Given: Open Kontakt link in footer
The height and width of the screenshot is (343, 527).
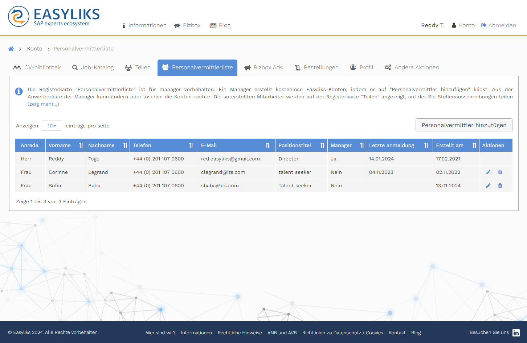Looking at the screenshot, I should [x=397, y=333].
